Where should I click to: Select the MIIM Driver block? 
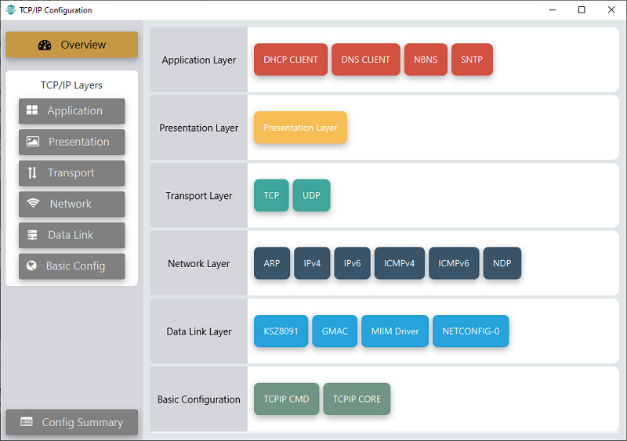395,331
